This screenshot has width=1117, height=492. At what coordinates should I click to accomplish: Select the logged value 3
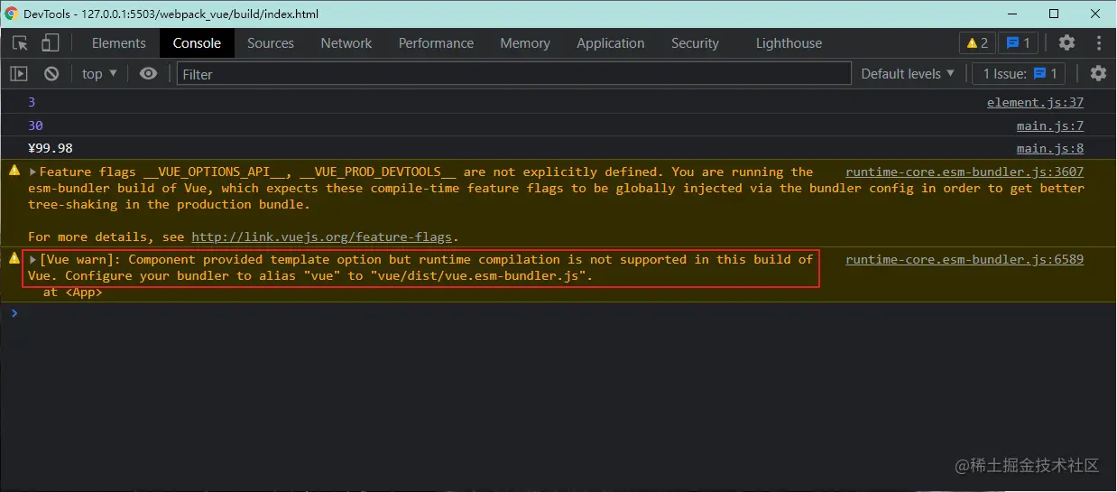(x=32, y=103)
